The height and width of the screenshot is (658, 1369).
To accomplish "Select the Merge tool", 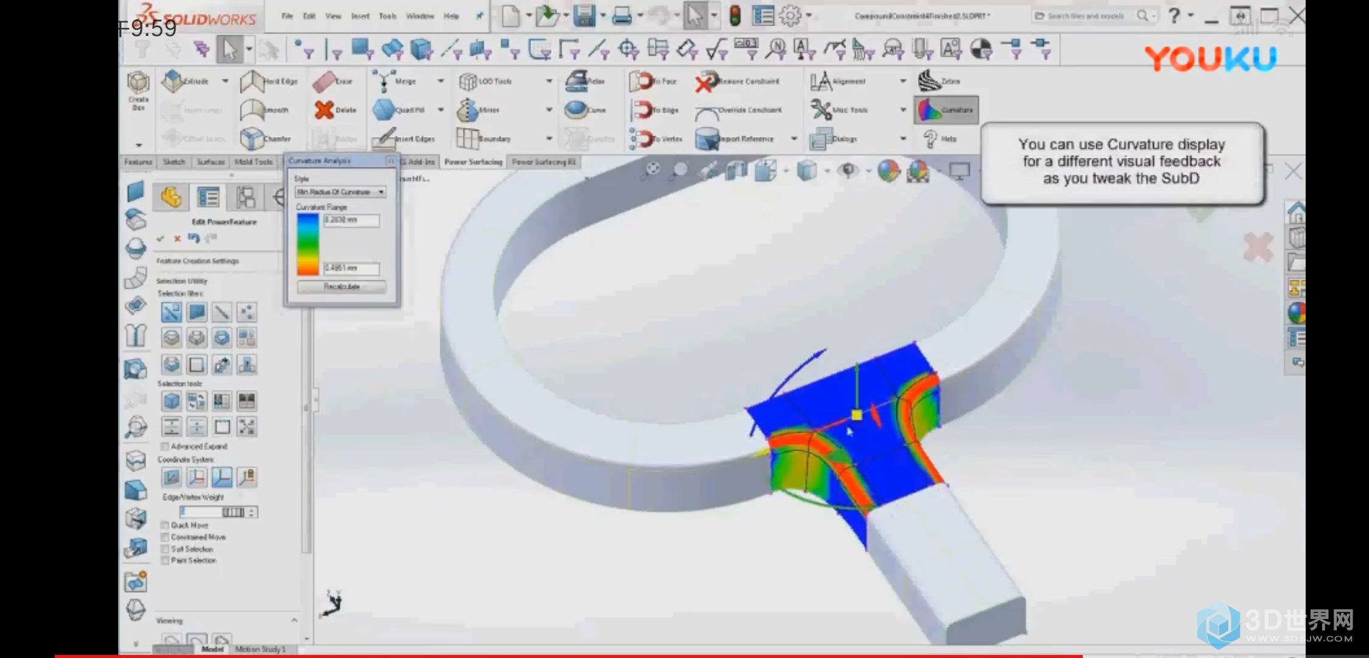I will 395,81.
